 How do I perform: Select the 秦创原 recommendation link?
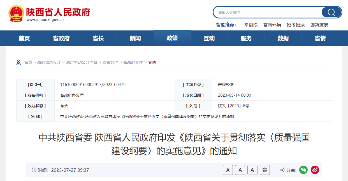pyautogui.click(x=252, y=25)
